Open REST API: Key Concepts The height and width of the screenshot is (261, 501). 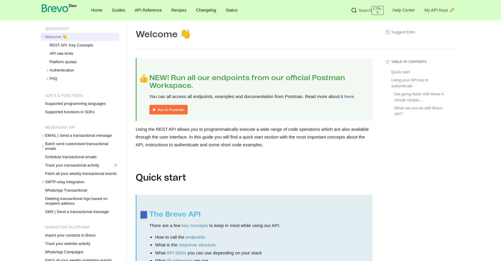(71, 45)
